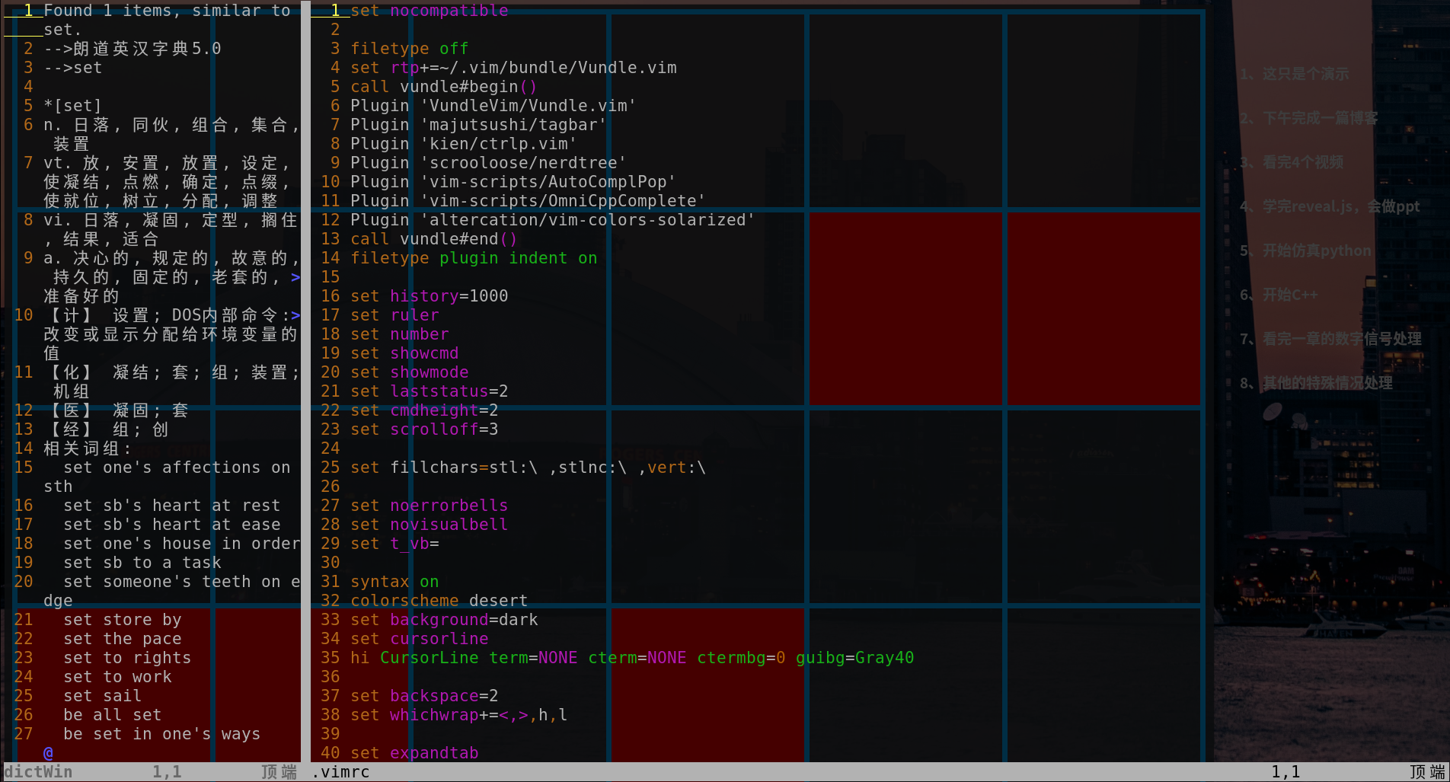
Task: Click the line 'set rtp+=~/.vim/bundle/Vundle.vim'
Action: coord(513,68)
